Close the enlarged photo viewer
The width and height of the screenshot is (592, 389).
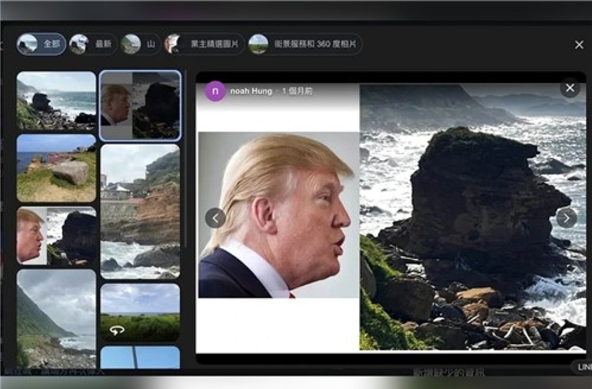coord(570,88)
